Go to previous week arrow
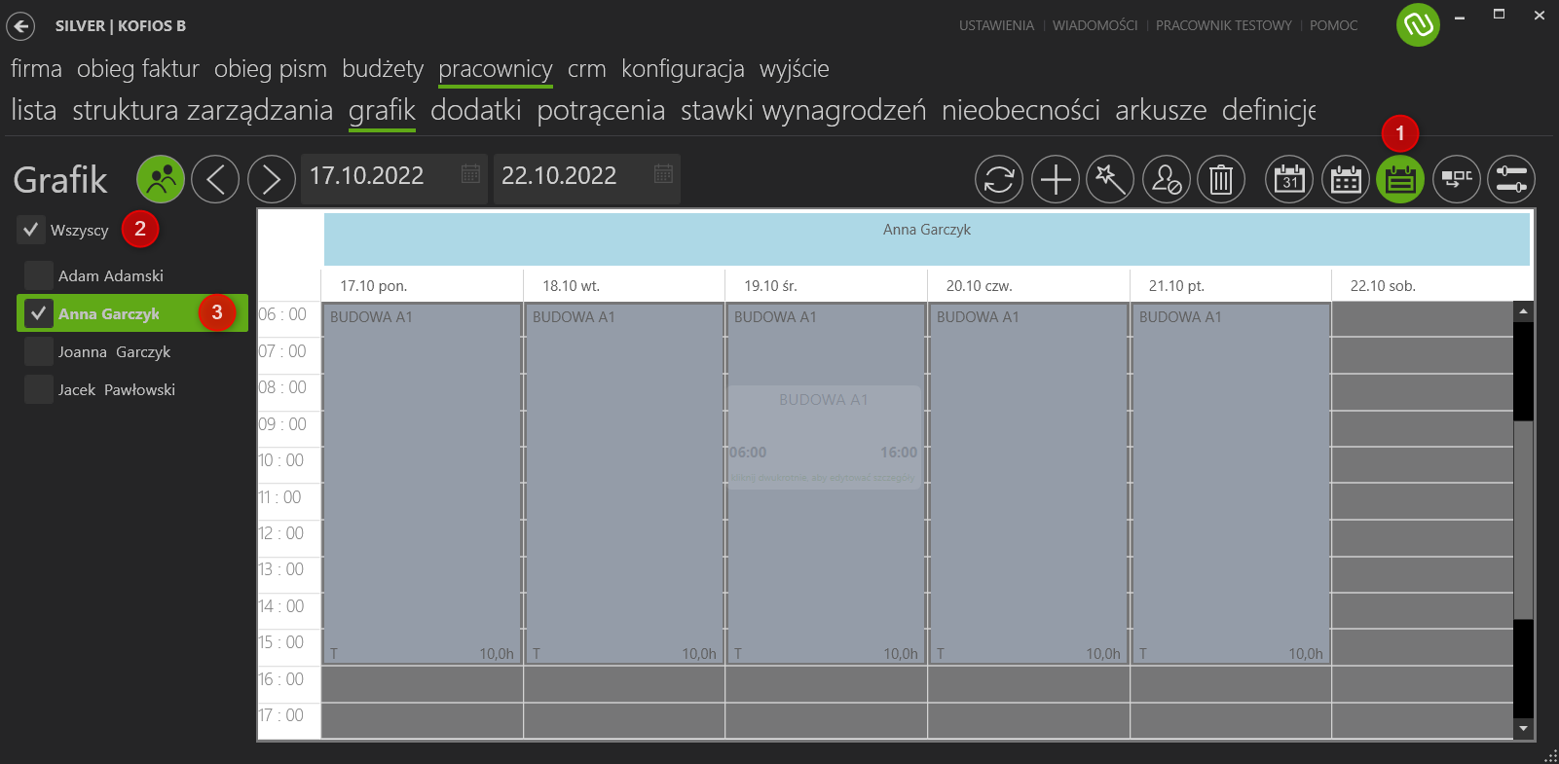Viewport: 1559px width, 764px height. (215, 179)
